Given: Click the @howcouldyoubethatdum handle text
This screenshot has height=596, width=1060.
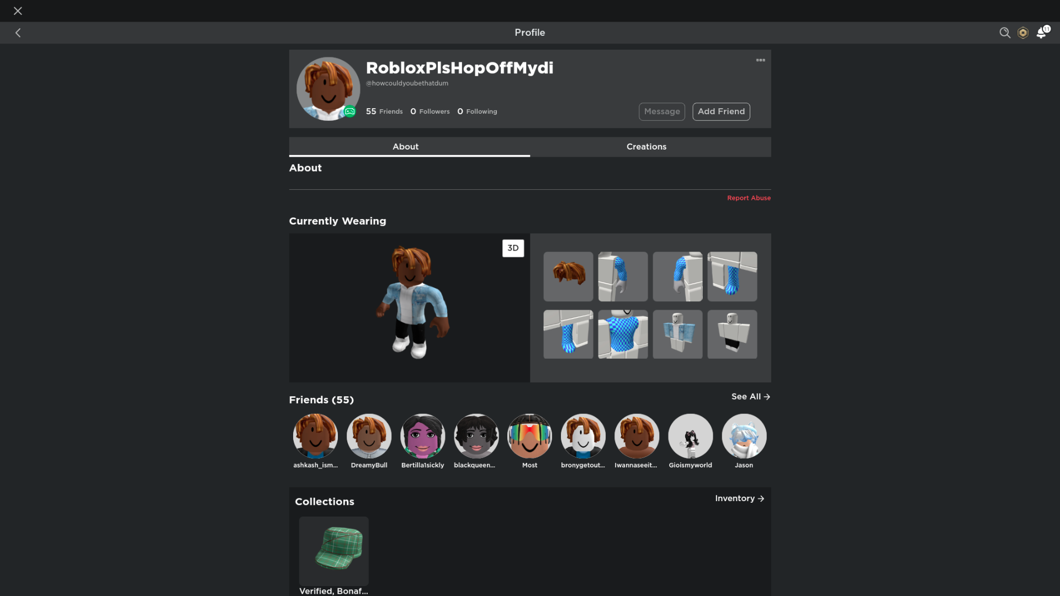Looking at the screenshot, I should (407, 83).
